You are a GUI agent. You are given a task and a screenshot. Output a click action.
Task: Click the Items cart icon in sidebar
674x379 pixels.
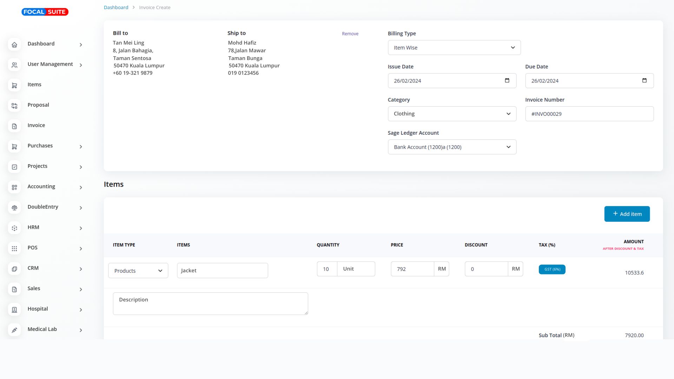pyautogui.click(x=14, y=85)
